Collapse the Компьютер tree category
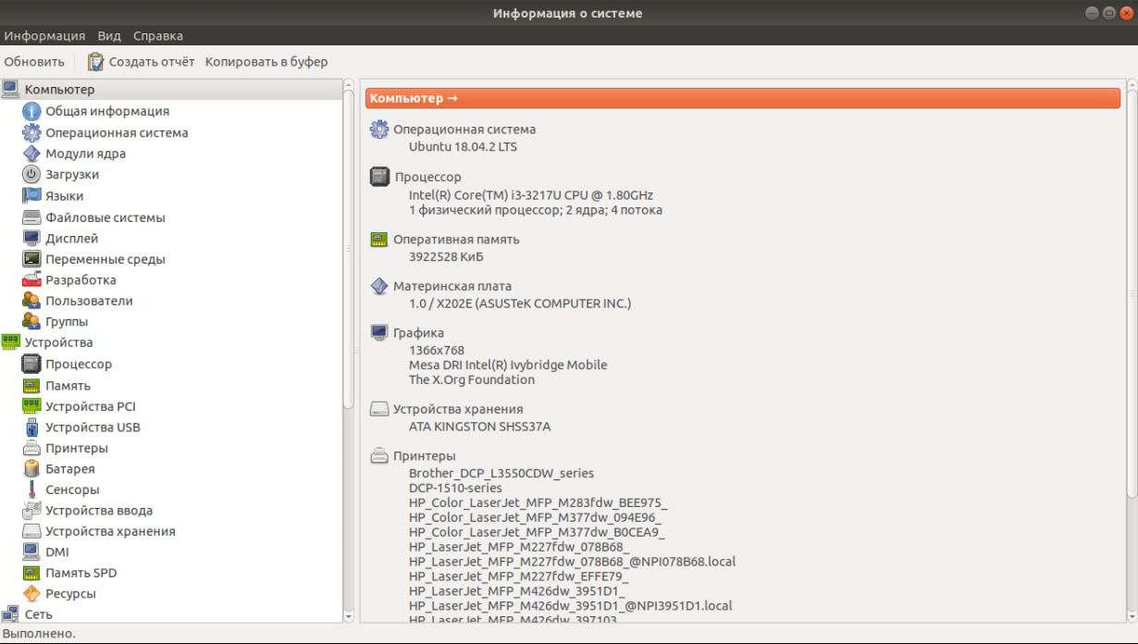The width and height of the screenshot is (1138, 644). 59,90
